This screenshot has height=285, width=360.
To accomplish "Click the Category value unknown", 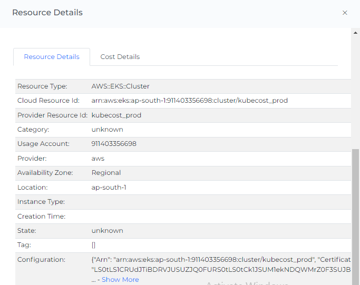I will tap(108, 130).
